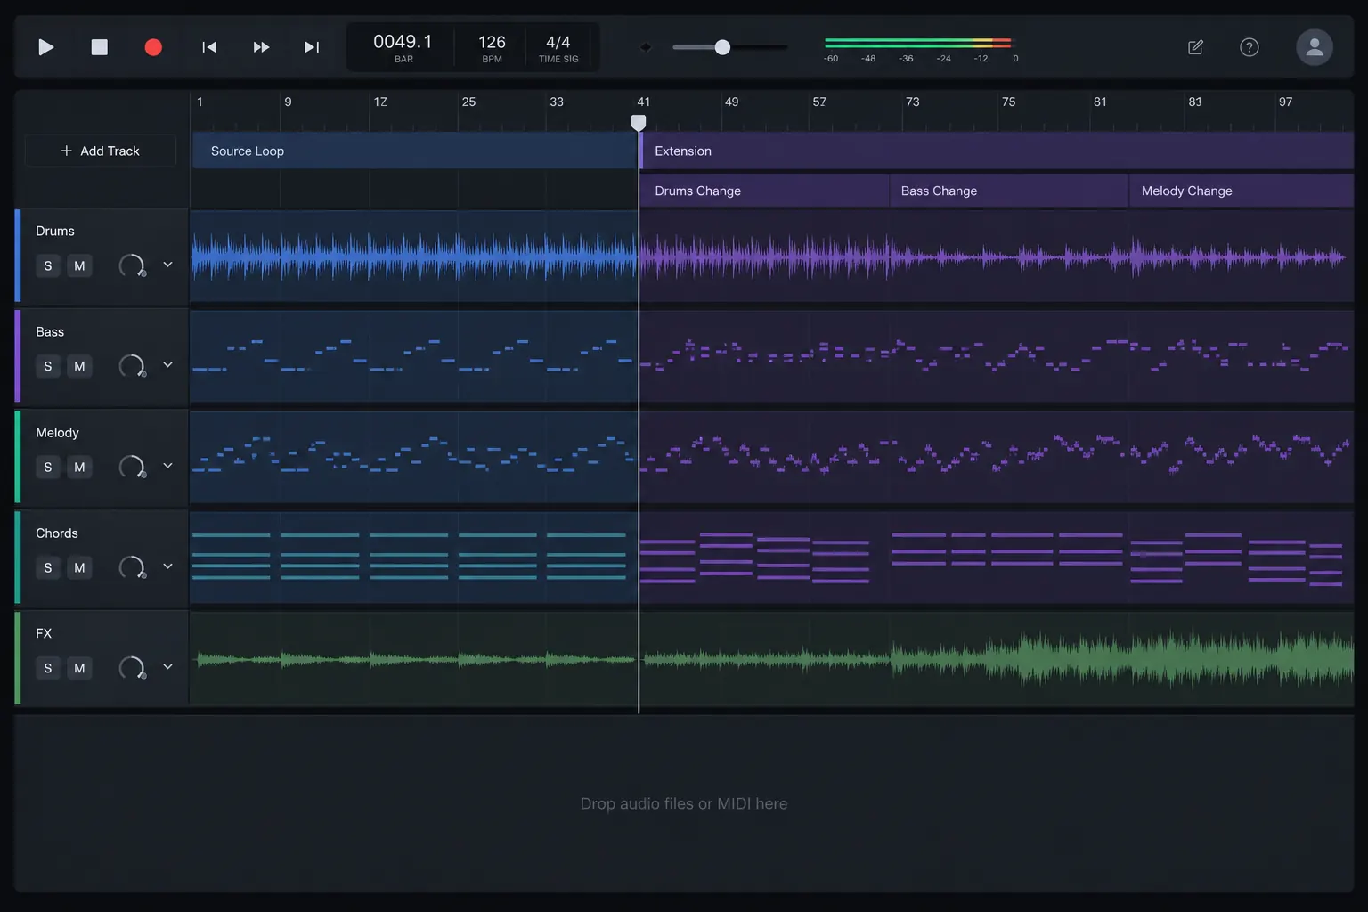This screenshot has width=1368, height=912.
Task: Select the Drums track name
Action: (x=55, y=231)
